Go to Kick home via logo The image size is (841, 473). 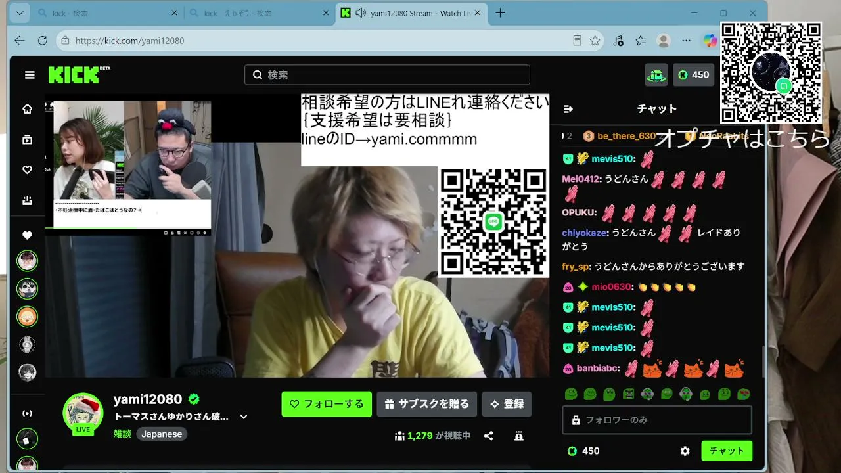(x=79, y=75)
